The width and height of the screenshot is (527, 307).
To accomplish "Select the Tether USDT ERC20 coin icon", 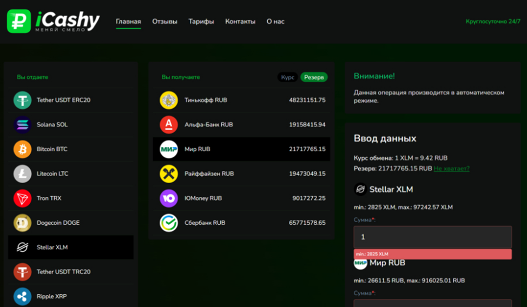I will click(23, 100).
